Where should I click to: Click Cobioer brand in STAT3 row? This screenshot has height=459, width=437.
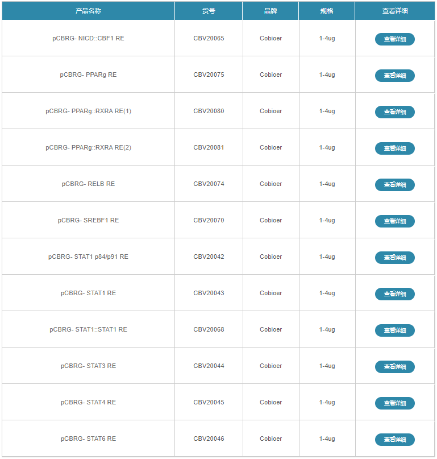(270, 366)
